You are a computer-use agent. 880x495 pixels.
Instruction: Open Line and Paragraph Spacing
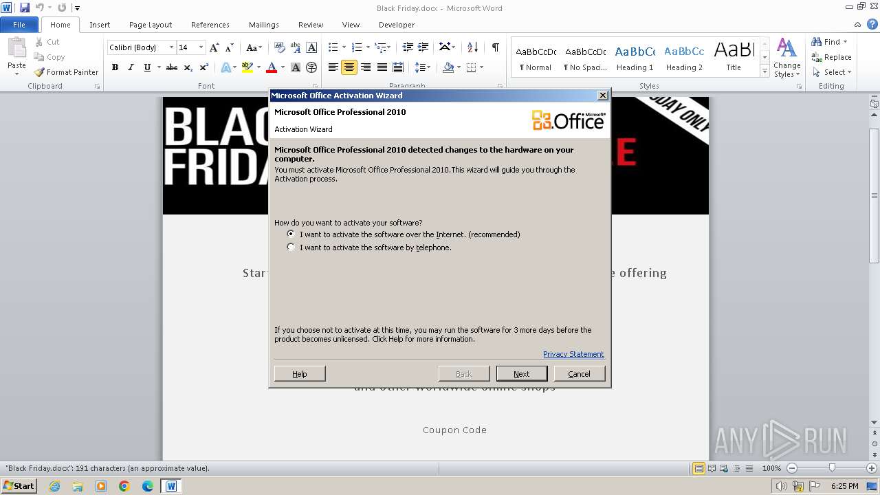click(x=421, y=67)
